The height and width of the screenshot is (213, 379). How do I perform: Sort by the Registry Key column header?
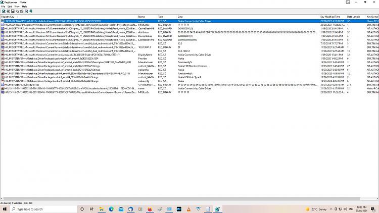coord(69,17)
